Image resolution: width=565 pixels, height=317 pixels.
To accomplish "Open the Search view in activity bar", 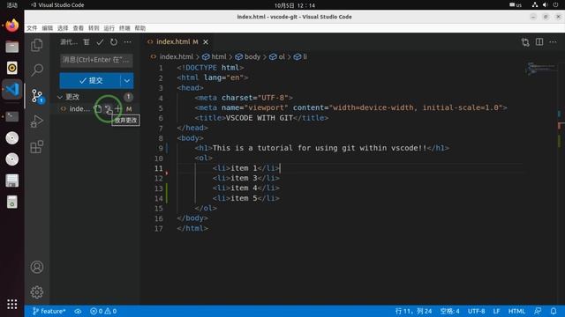I will tap(37, 70).
